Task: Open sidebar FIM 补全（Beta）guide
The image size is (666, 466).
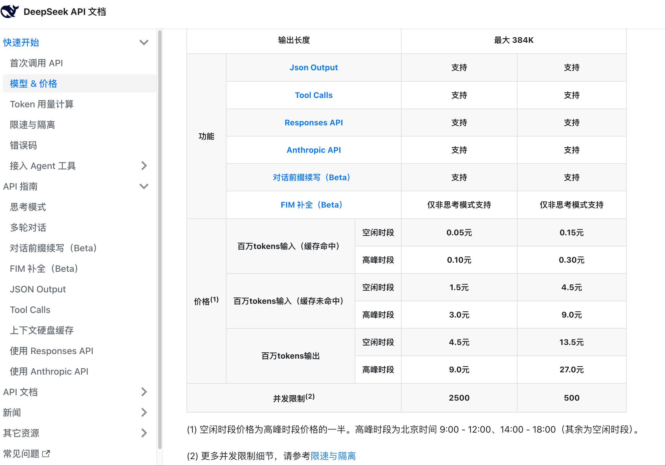Action: coord(44,269)
